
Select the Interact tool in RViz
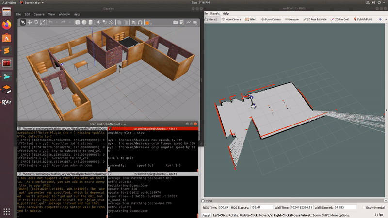212,19
